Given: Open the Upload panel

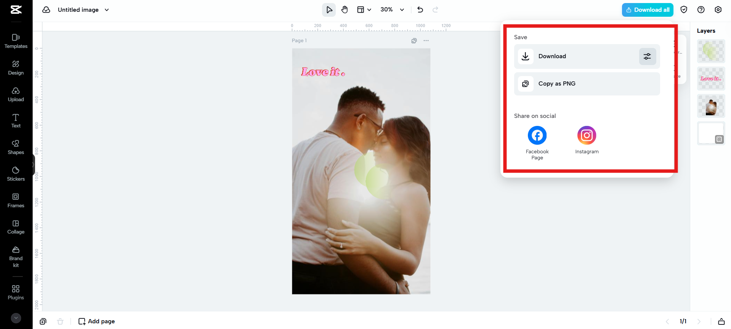Looking at the screenshot, I should tap(16, 95).
